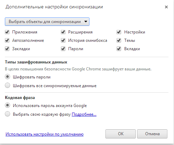174x145 pixels.
Task: Toggle the Вкладки checkbox
Action: click(119, 49)
